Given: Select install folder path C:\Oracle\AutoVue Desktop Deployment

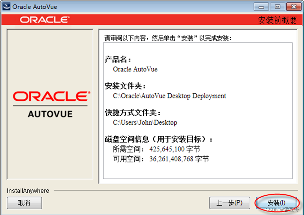Looking at the screenshot, I should [170, 96].
